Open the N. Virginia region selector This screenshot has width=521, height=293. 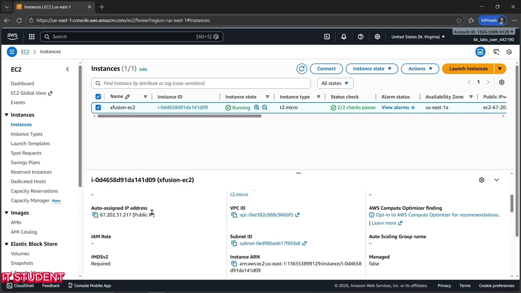tap(418, 37)
